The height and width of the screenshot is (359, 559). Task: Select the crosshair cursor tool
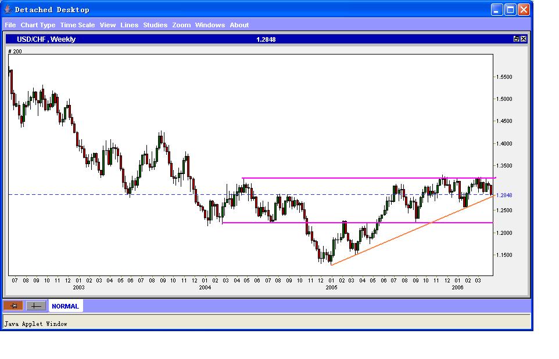point(36,306)
